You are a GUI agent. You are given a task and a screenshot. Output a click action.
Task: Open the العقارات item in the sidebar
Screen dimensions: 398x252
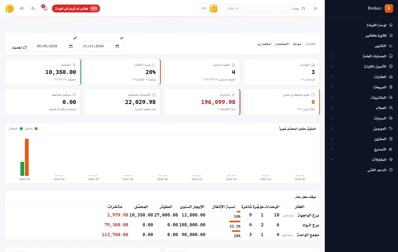tap(361, 77)
